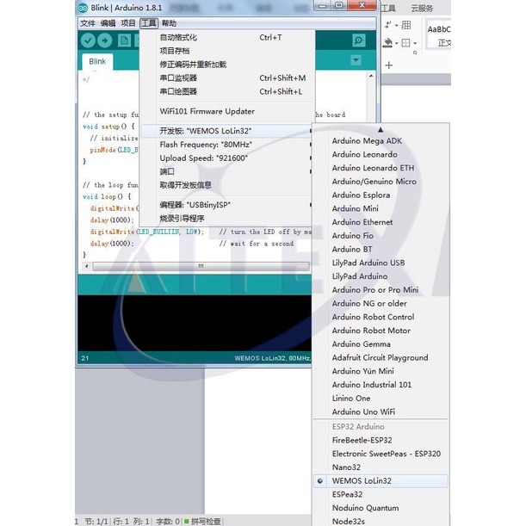Expand the Flash Frequency submenu
This screenshot has height=526, width=526.
(x=227, y=145)
